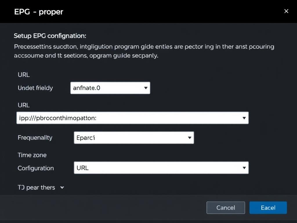Open the Configuration dropdown showing URL
297x223 pixels.
point(157,168)
